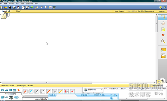Click the workspace vertical scrollbar

tap(156, 24)
